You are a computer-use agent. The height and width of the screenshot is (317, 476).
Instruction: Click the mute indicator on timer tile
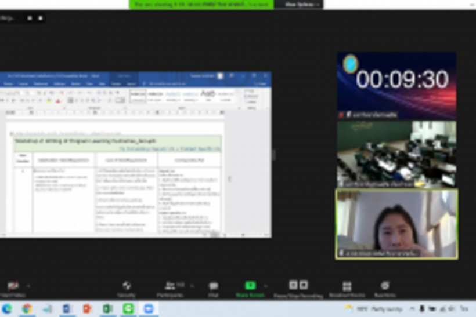tap(341, 115)
